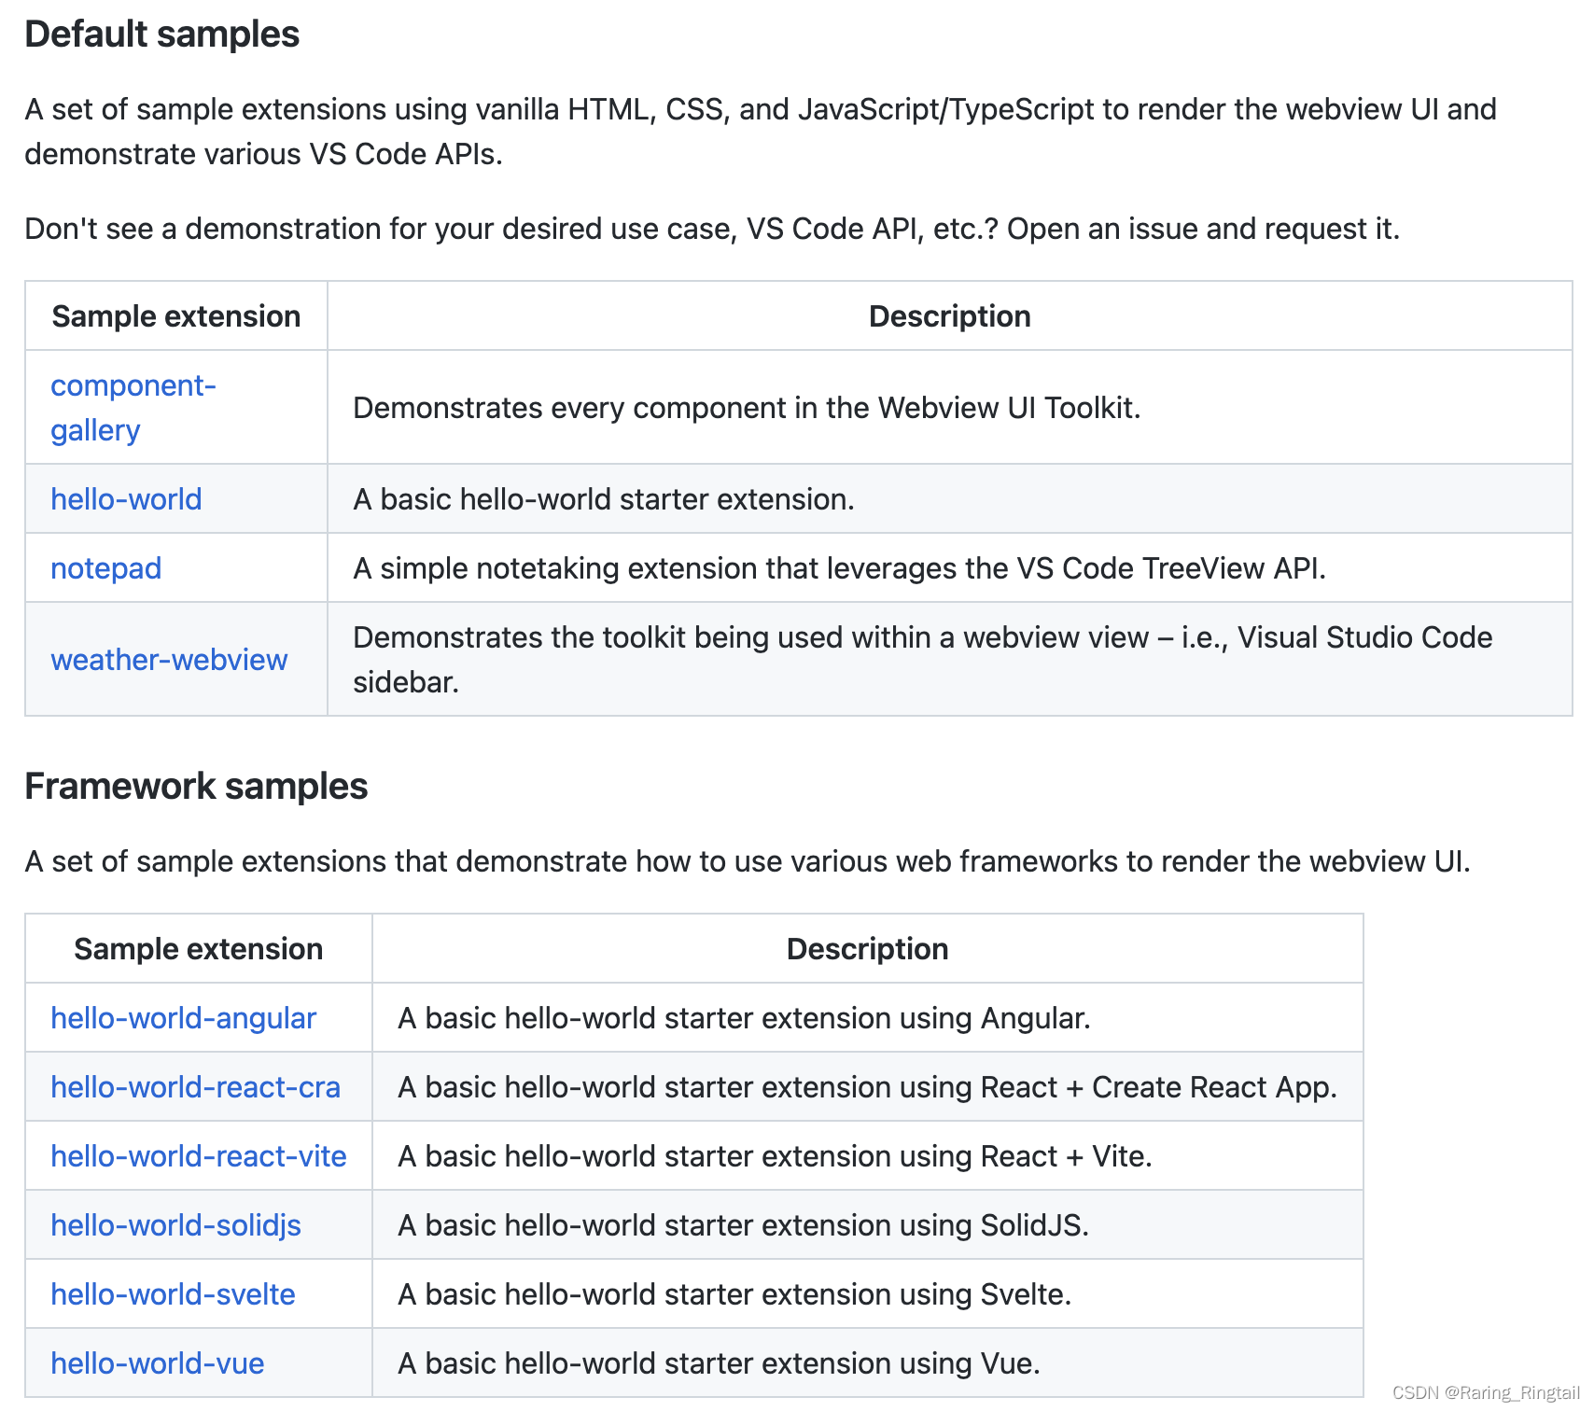Click the description mentioning React + Vite

tap(775, 1156)
